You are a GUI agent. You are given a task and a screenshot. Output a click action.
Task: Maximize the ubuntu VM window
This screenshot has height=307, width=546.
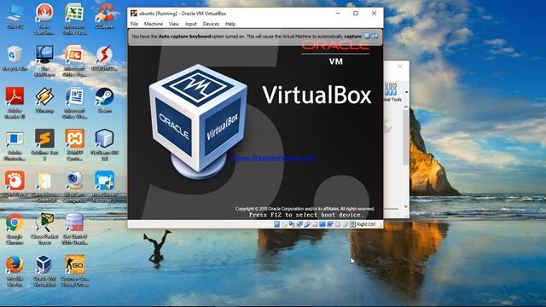pyautogui.click(x=356, y=14)
